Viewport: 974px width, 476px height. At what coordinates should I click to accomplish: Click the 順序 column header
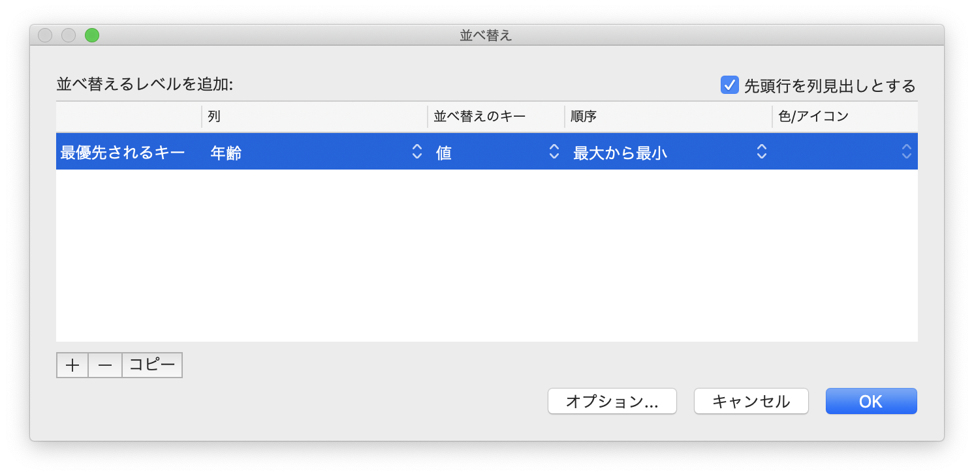pos(668,117)
